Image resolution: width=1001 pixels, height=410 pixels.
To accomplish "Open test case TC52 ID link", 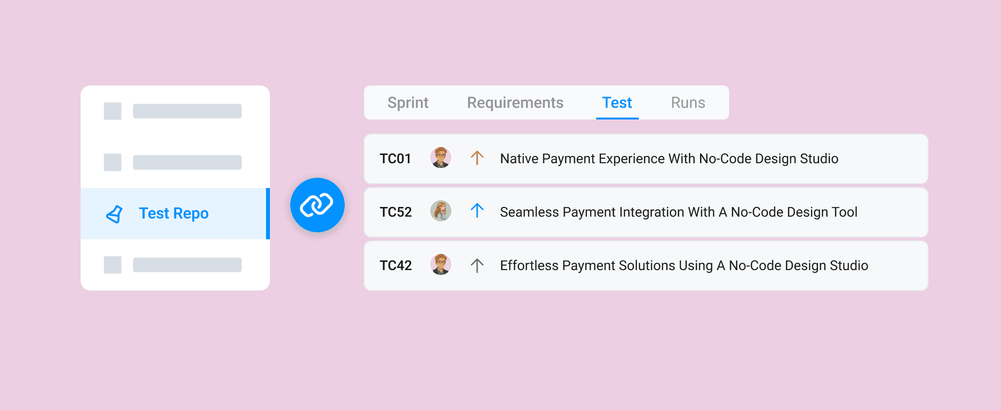I will (x=396, y=212).
